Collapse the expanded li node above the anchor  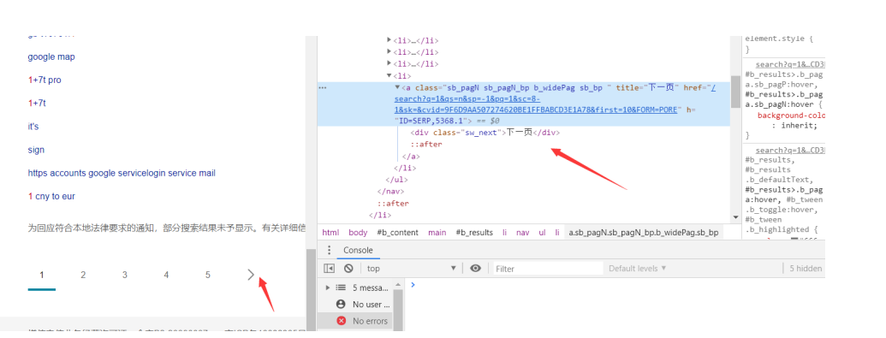point(389,75)
